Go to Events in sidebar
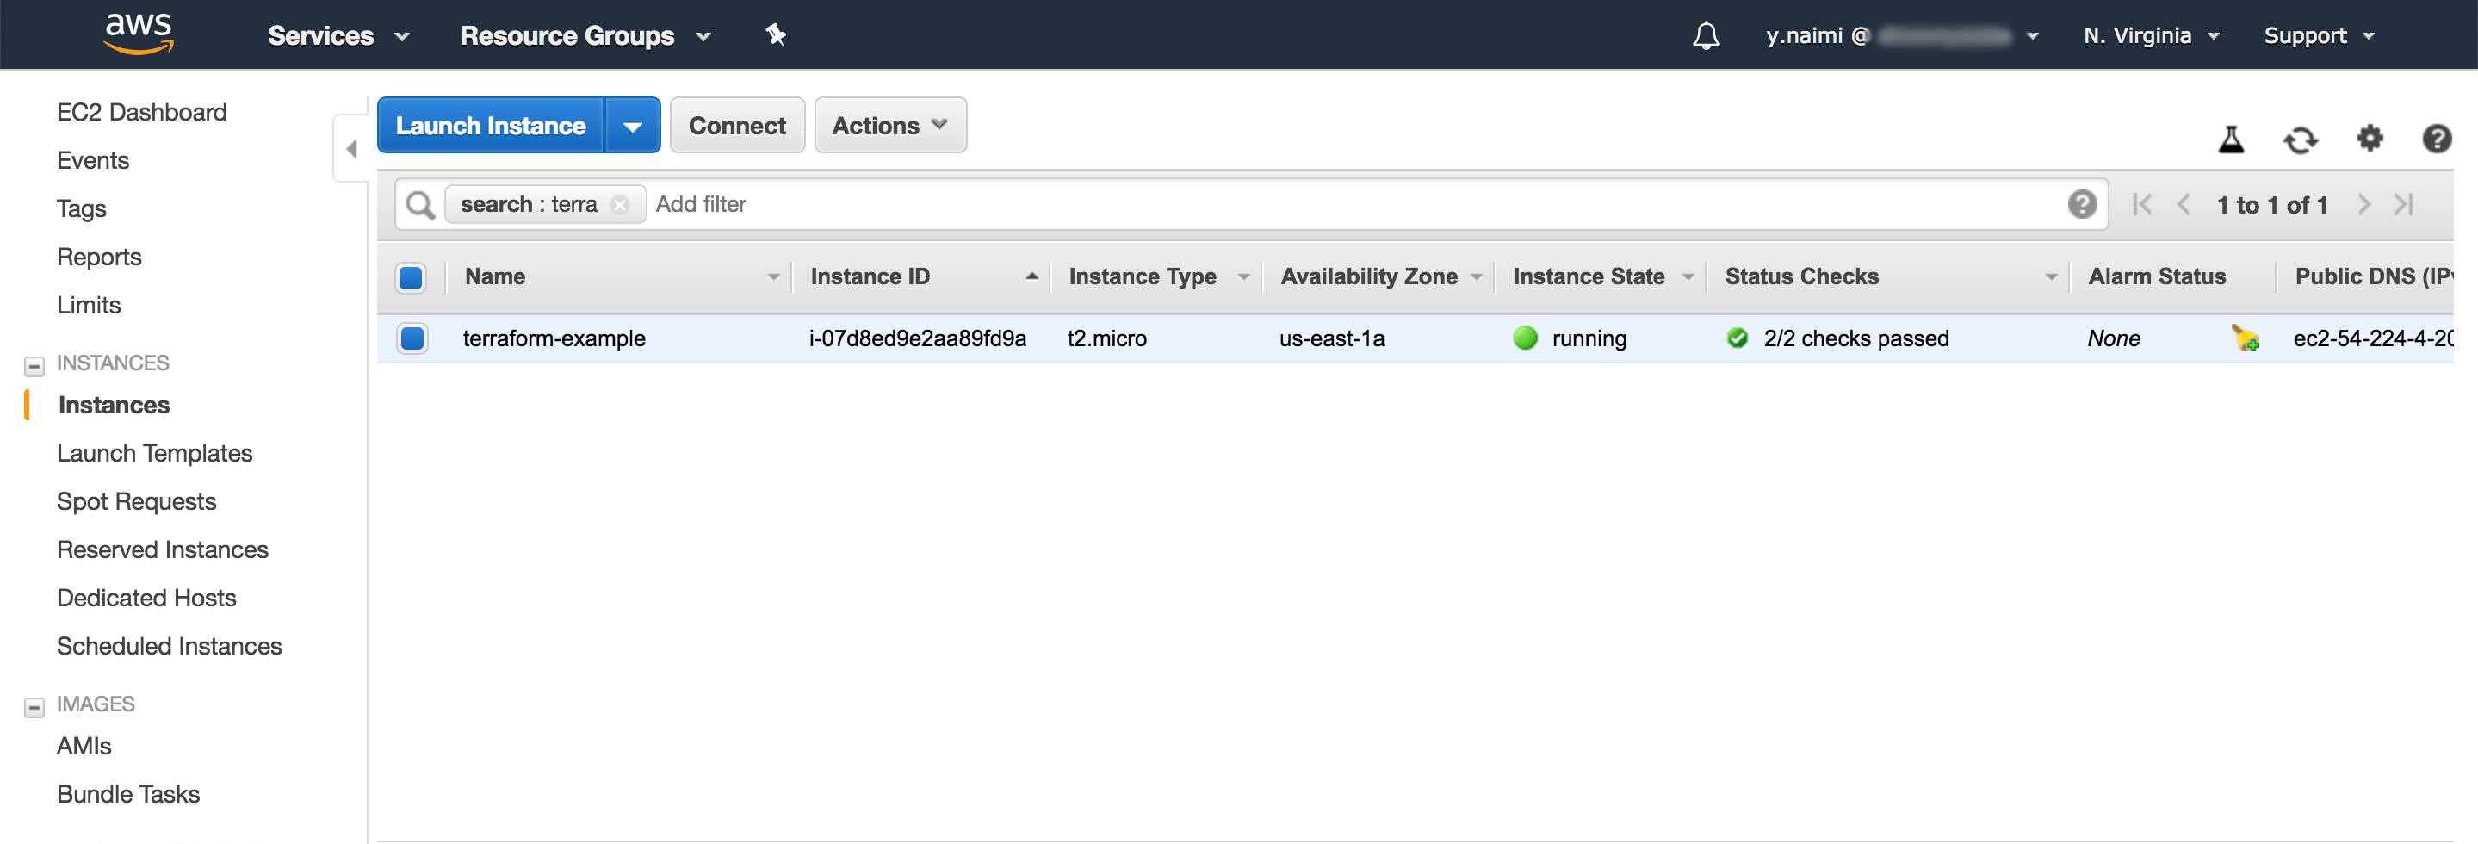This screenshot has height=844, width=2478. (x=92, y=159)
